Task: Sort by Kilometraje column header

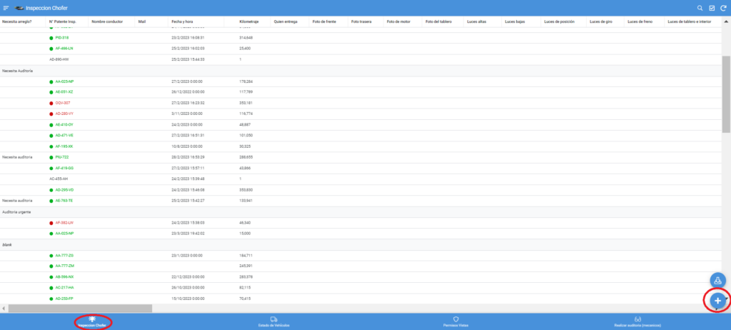Action: click(x=249, y=21)
